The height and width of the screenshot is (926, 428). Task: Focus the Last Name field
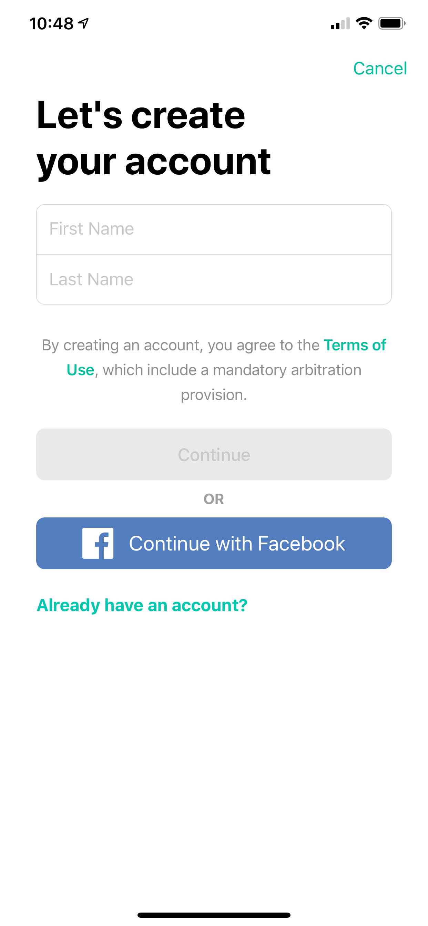pyautogui.click(x=214, y=279)
